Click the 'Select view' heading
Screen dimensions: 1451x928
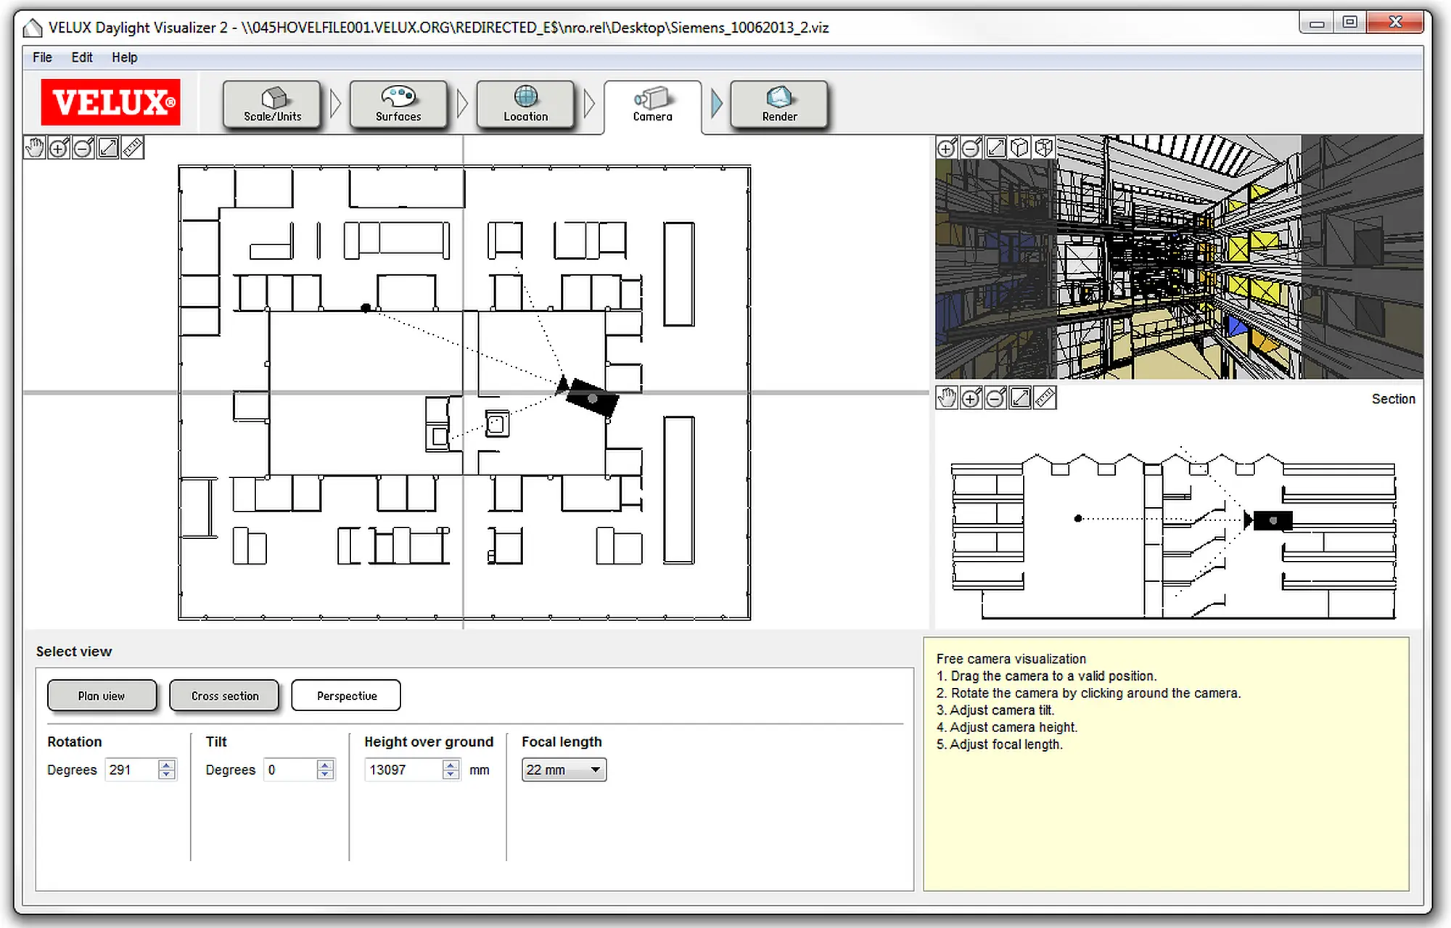74,651
